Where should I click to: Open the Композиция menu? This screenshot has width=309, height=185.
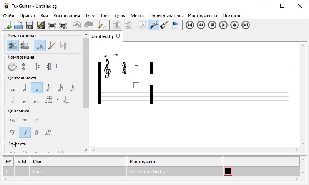pos(66,16)
